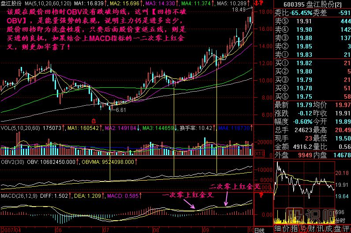Open the 细 tab in the quote panel

click(278, 228)
